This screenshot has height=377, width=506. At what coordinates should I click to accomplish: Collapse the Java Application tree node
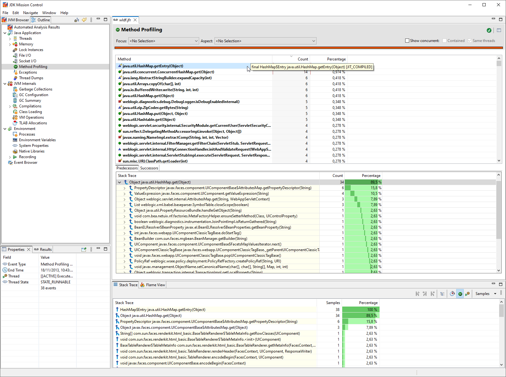pos(5,33)
